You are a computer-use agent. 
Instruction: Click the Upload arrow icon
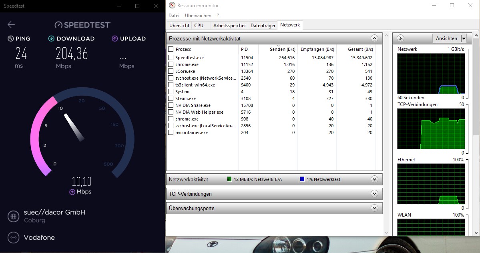(115, 38)
